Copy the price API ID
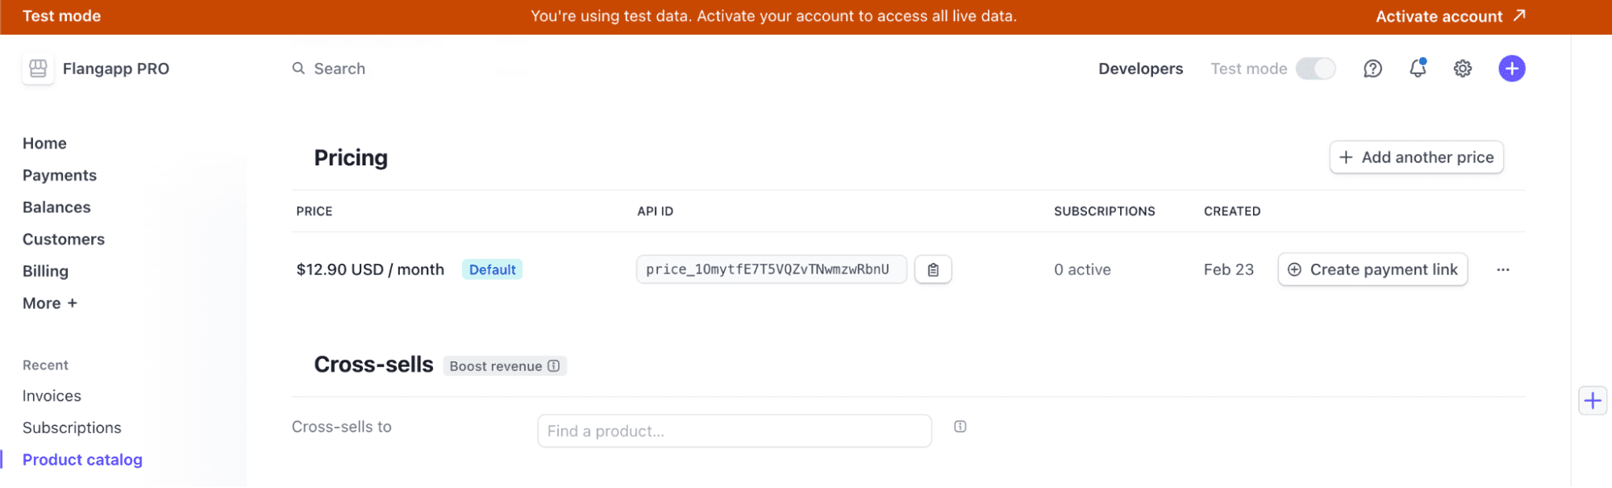The image size is (1612, 488). [933, 269]
